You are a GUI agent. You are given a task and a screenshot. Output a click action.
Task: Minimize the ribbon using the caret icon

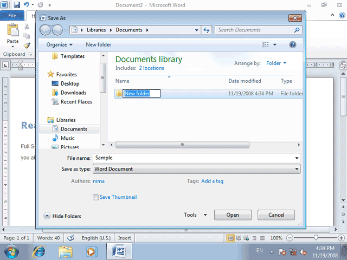point(332,15)
